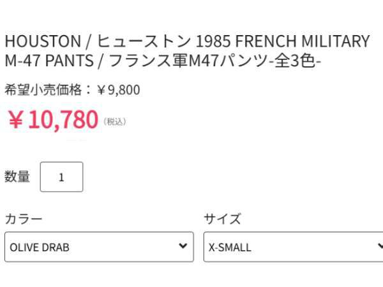The height and width of the screenshot is (287, 383).
Task: Click the chevron arrow of the size selector
Action: pyautogui.click(x=379, y=246)
